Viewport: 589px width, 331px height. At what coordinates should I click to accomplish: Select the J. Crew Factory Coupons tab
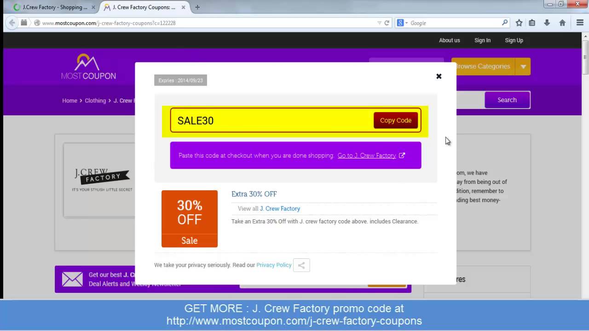click(x=144, y=7)
